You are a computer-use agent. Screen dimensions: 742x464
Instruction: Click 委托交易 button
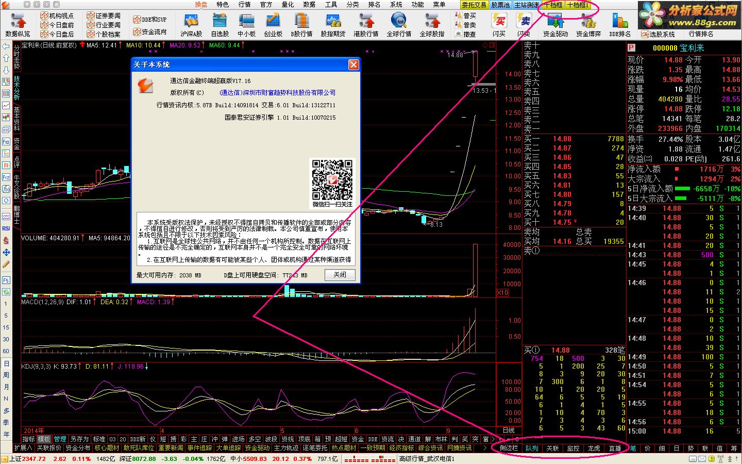474,5
